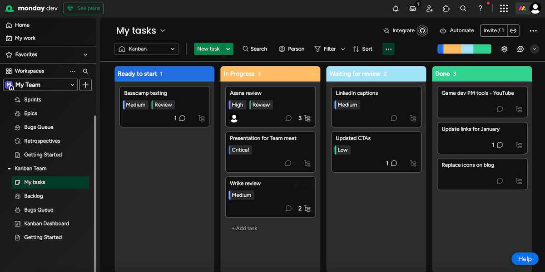545x272 pixels.
Task: Open the Kanban view dropdown
Action: (x=147, y=49)
